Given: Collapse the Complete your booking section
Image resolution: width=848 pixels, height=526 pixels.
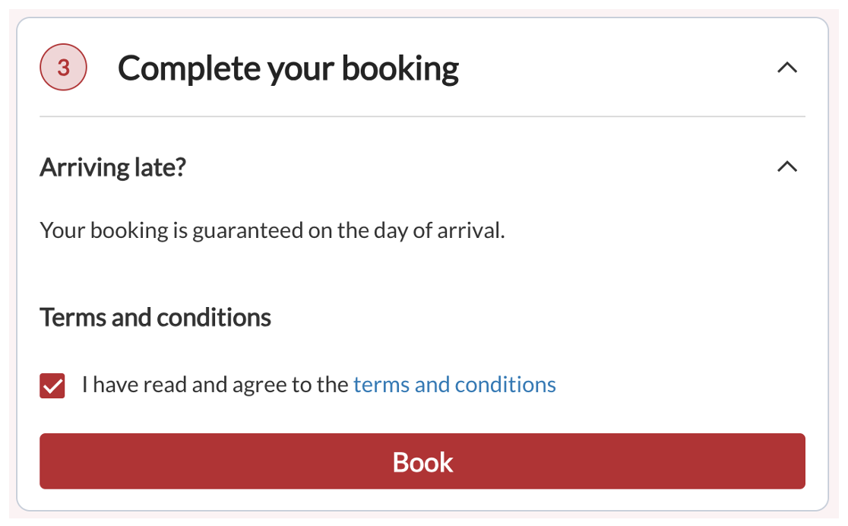Looking at the screenshot, I should (787, 68).
